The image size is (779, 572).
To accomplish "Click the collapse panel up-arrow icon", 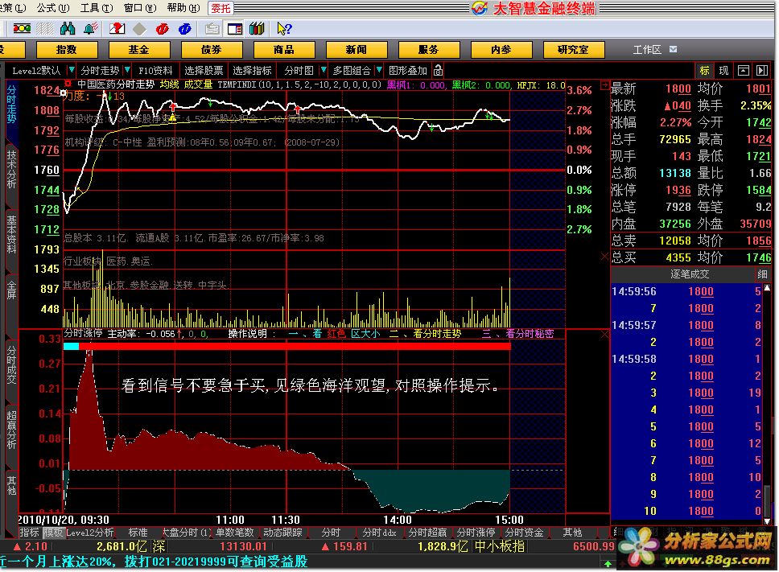I will (x=744, y=71).
